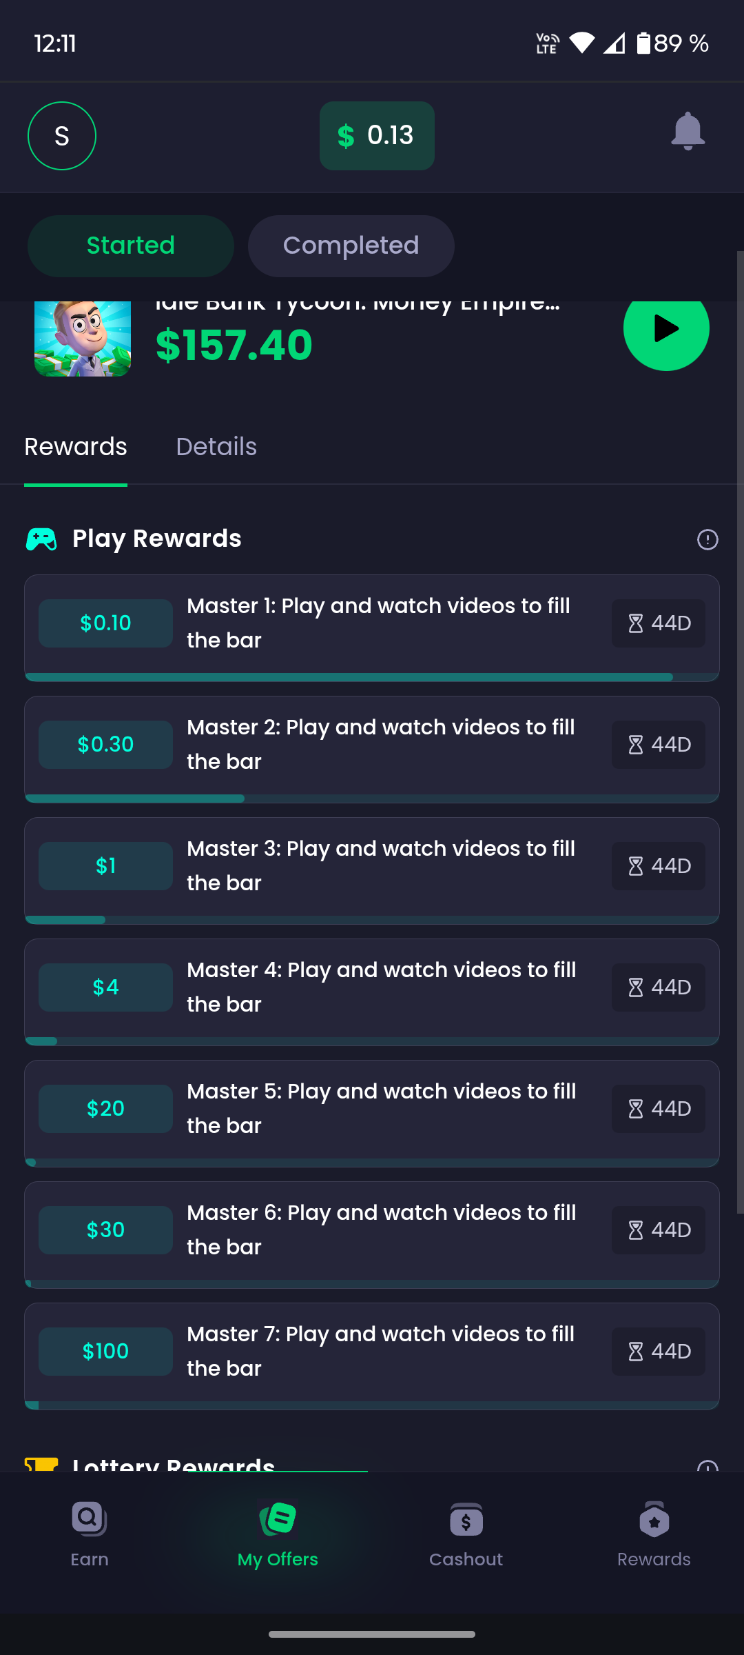Open the notifications bell
744x1655 pixels.
pyautogui.click(x=688, y=132)
